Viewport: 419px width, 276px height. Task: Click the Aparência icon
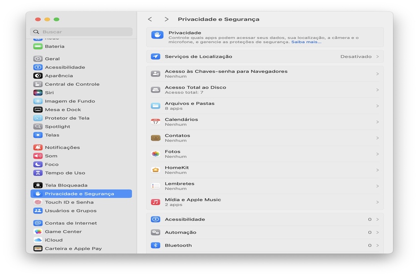point(37,75)
